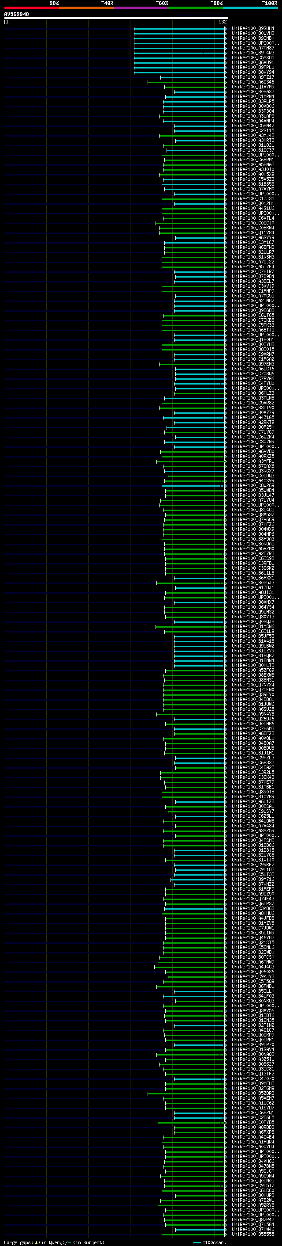Select hit label UniRef100_C1ZJ35
The image size is (282, 1246).
click(253, 199)
